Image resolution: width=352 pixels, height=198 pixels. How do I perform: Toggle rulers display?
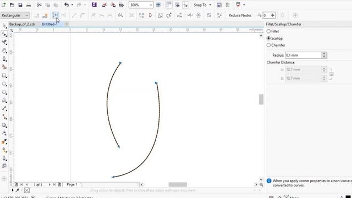(x=169, y=5)
